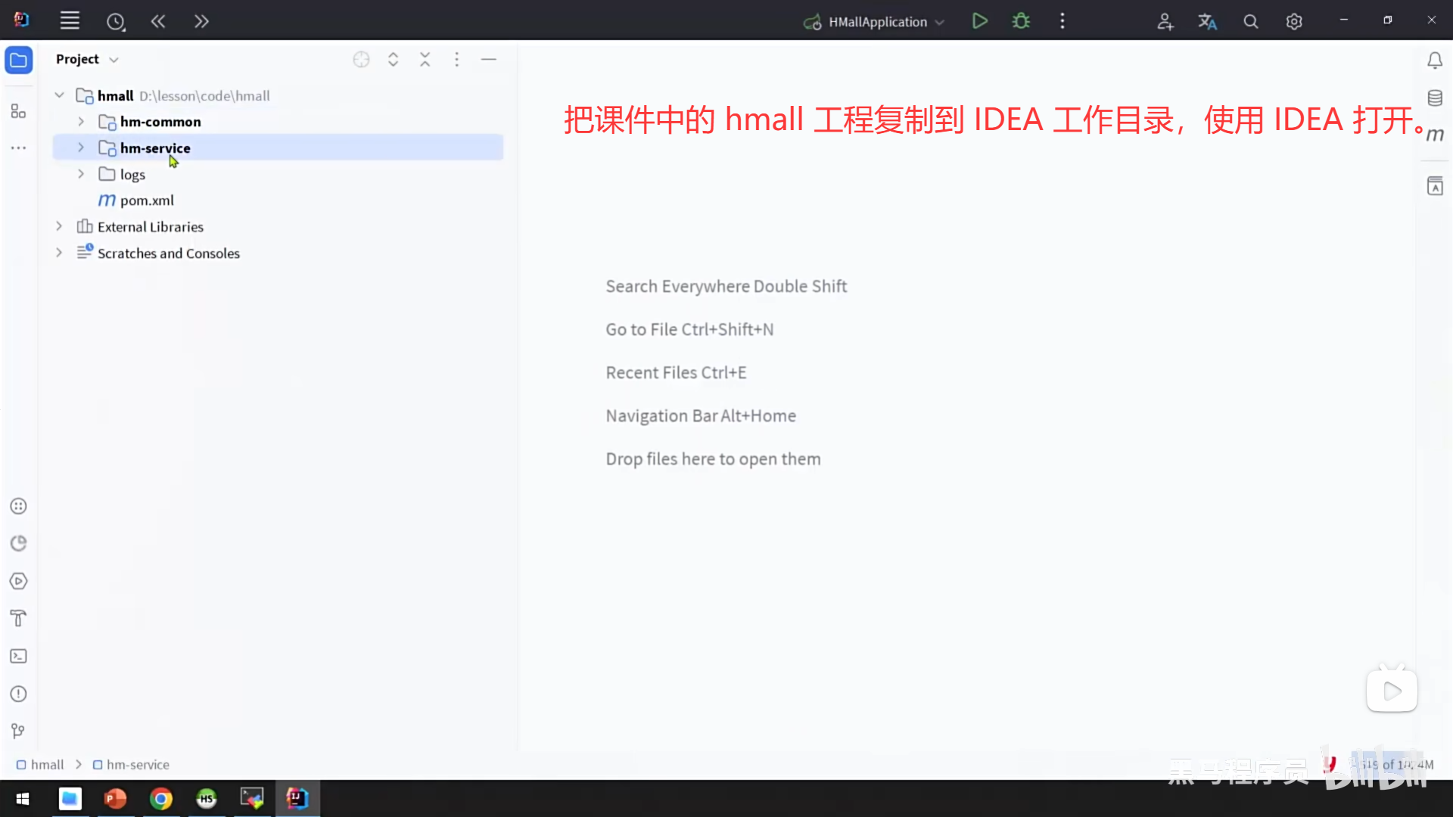The height and width of the screenshot is (817, 1453).
Task: Open the Project view options menu
Action: click(x=457, y=59)
